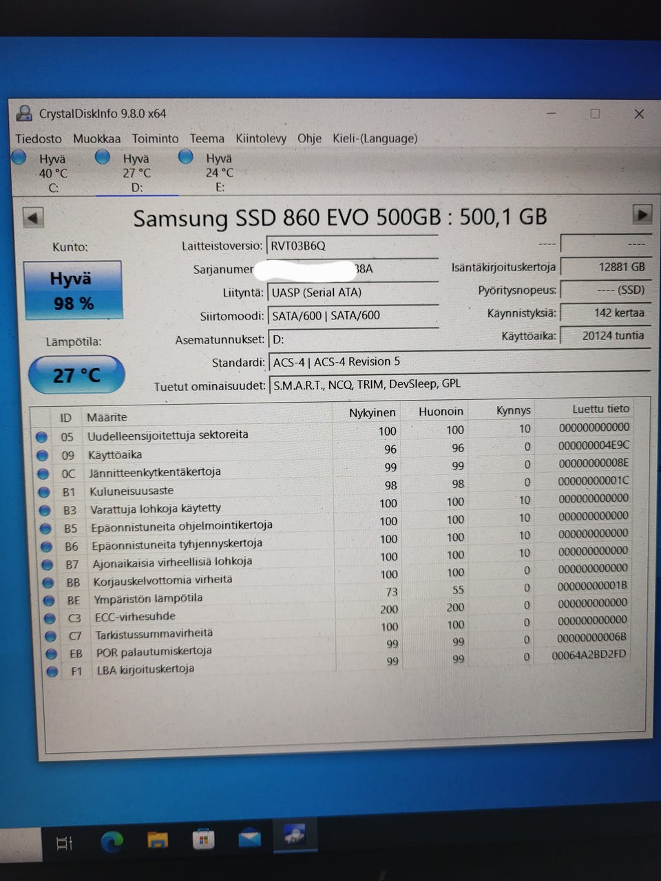Screen dimensions: 661x881
Task: Click status dot of LBA kirjoituskertoja row
Action: [52, 672]
